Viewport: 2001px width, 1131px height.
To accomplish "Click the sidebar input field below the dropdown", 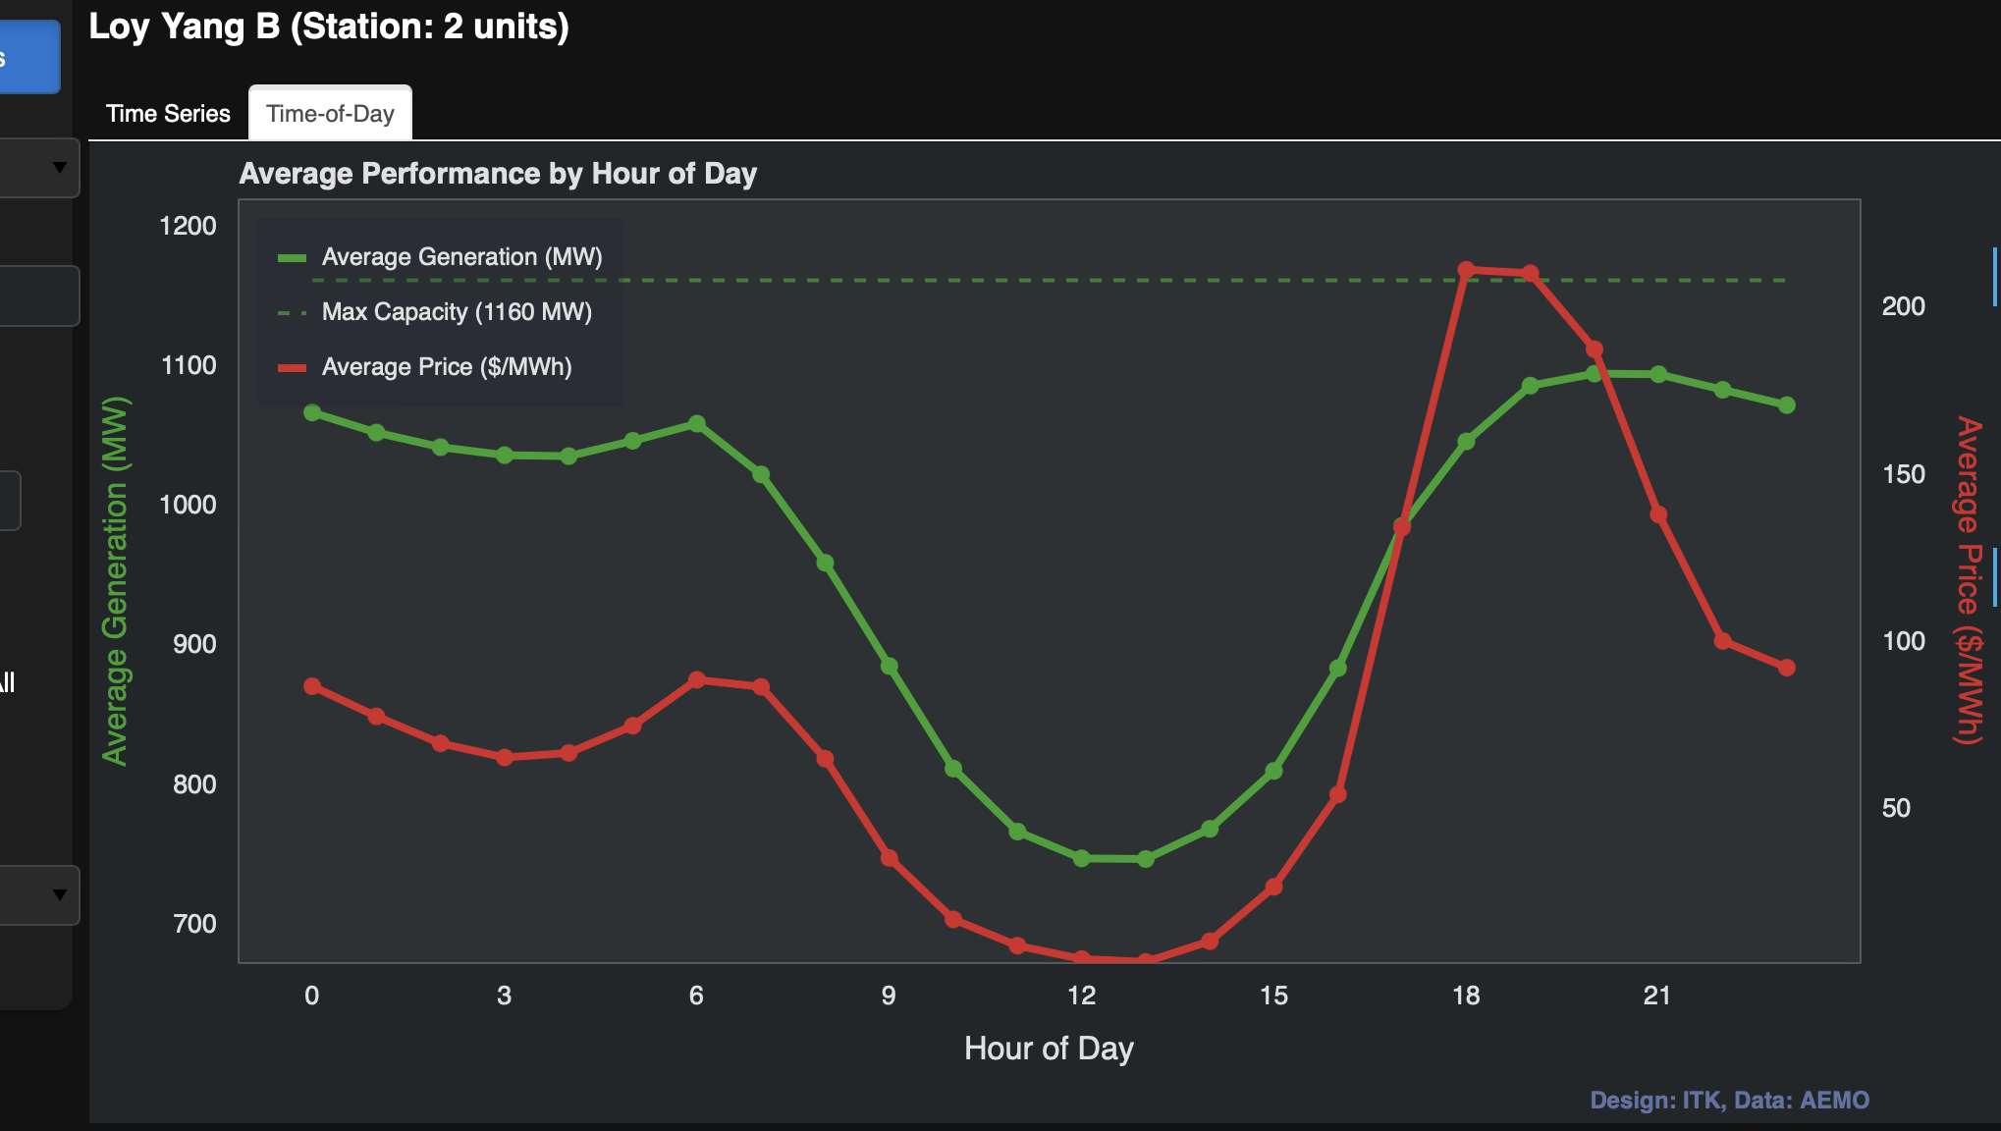I will (37, 296).
